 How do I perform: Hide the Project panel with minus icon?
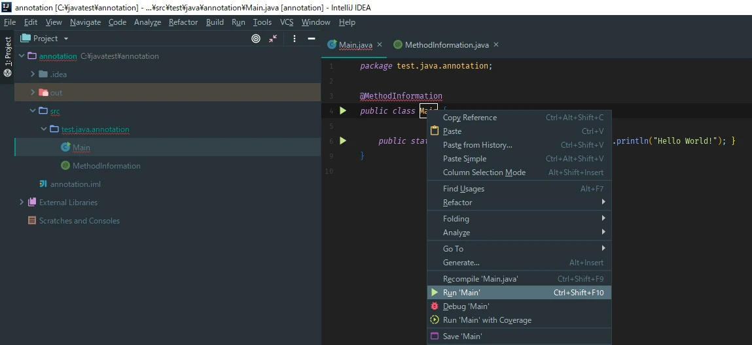tap(312, 39)
